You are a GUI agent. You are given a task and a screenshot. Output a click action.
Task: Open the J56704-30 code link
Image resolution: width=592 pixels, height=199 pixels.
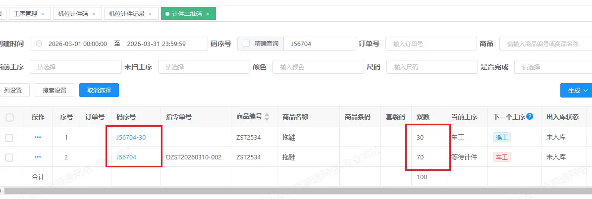click(131, 137)
